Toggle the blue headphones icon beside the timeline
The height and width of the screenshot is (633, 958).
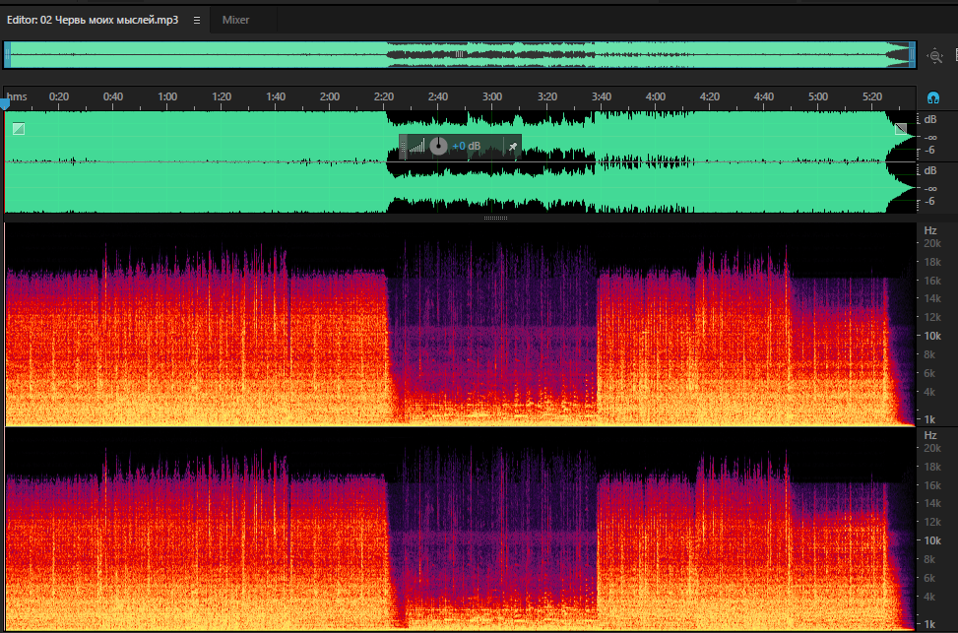(x=933, y=97)
